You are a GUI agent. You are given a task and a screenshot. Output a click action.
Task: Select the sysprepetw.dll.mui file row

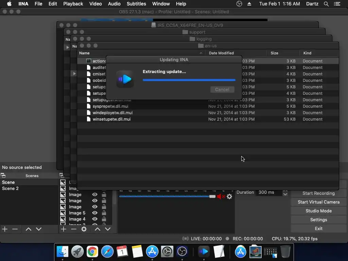(208, 106)
